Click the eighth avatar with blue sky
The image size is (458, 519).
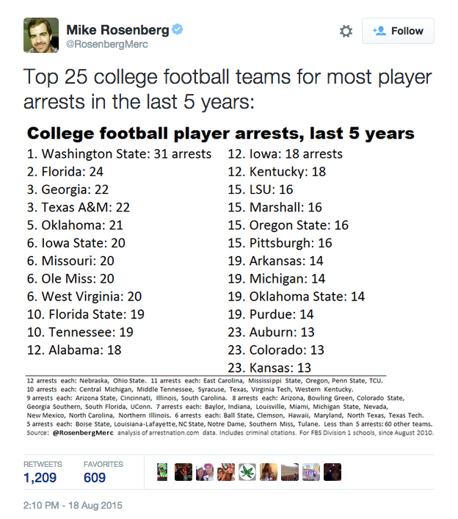pyautogui.click(x=311, y=472)
